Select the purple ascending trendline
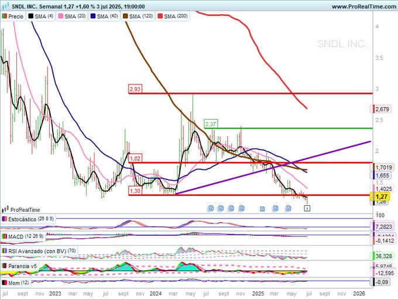Viewport: 398px width, 299px height. point(273,168)
